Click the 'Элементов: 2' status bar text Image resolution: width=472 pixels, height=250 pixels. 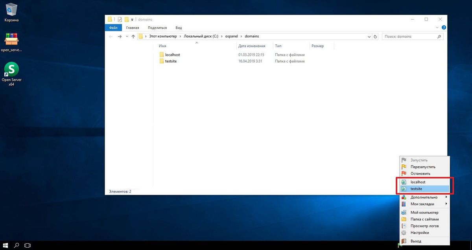[119, 191]
